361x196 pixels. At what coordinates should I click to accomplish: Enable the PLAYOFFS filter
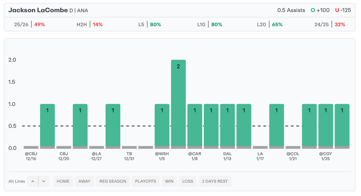[146, 181]
